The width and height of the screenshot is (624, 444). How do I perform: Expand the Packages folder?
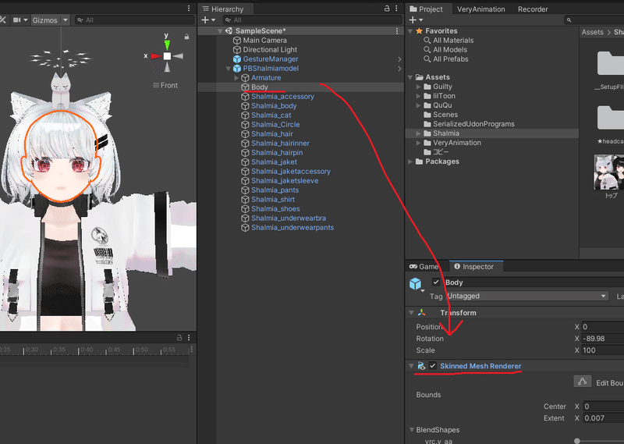[410, 162]
